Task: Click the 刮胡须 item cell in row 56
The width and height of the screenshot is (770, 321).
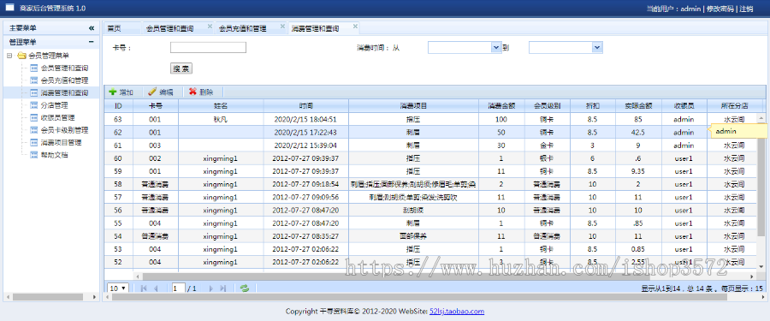Action: [x=413, y=211]
